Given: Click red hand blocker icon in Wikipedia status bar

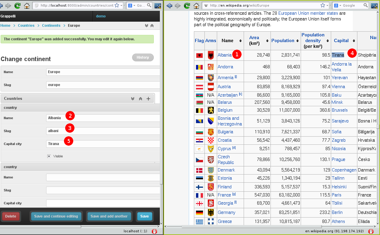Looking at the screenshot, I should pyautogui.click(x=371, y=231).
